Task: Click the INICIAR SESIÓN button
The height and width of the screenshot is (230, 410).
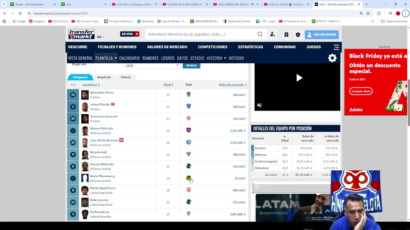Action: tap(322, 34)
